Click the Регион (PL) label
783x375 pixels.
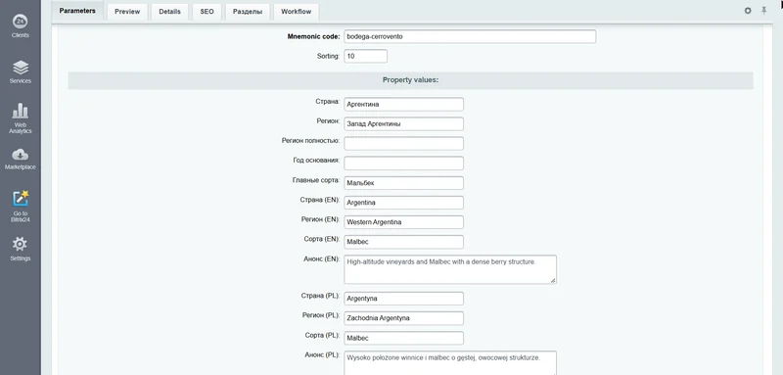tap(321, 315)
